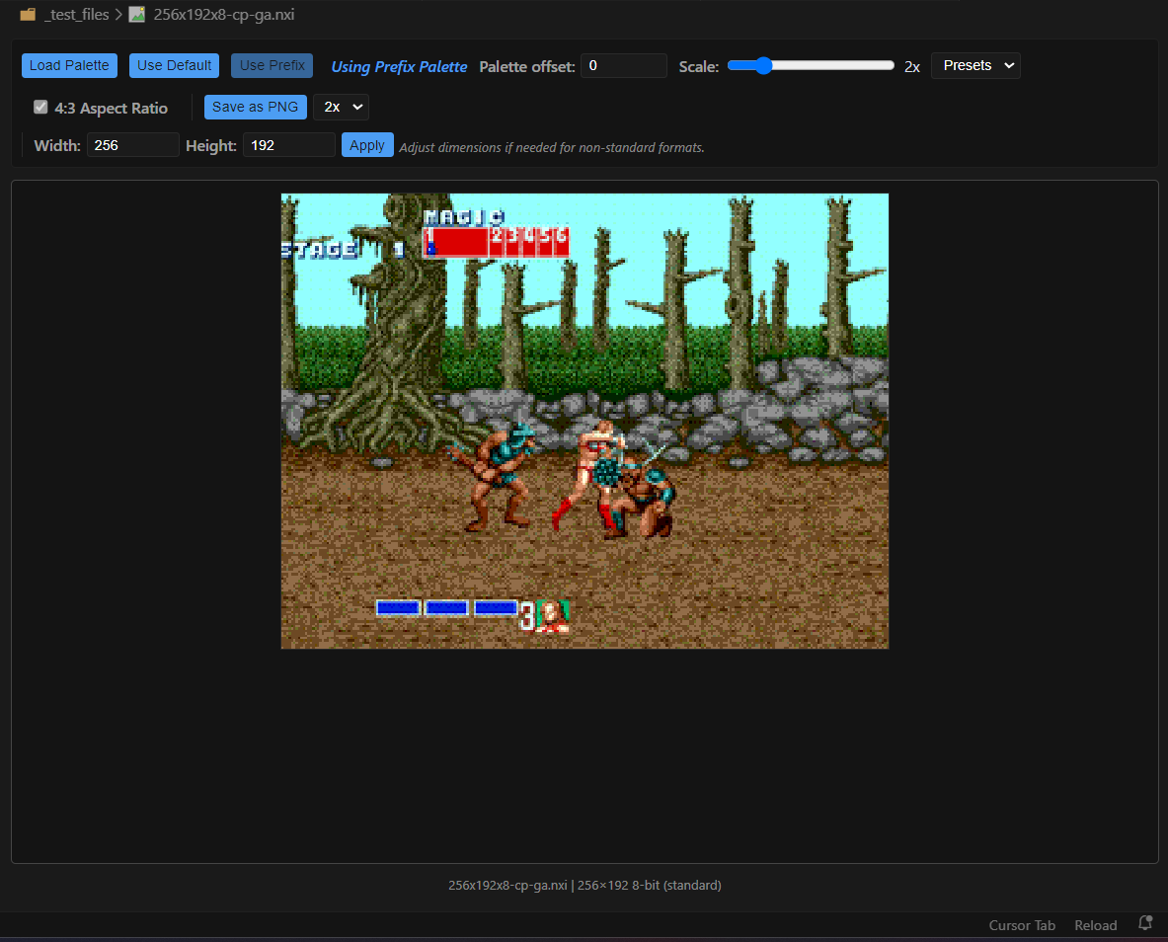Image resolution: width=1168 pixels, height=942 pixels.
Task: Click the _test_files breadcrumb folder icon
Action: pos(29,14)
